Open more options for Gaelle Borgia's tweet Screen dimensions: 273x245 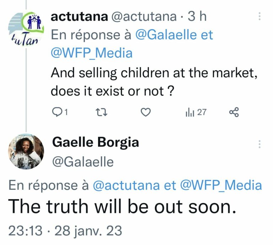[x=259, y=144]
